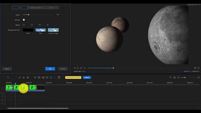The height and width of the screenshot is (113, 201).
Task: Switch to the Color Correction tab
Action: 35,8
